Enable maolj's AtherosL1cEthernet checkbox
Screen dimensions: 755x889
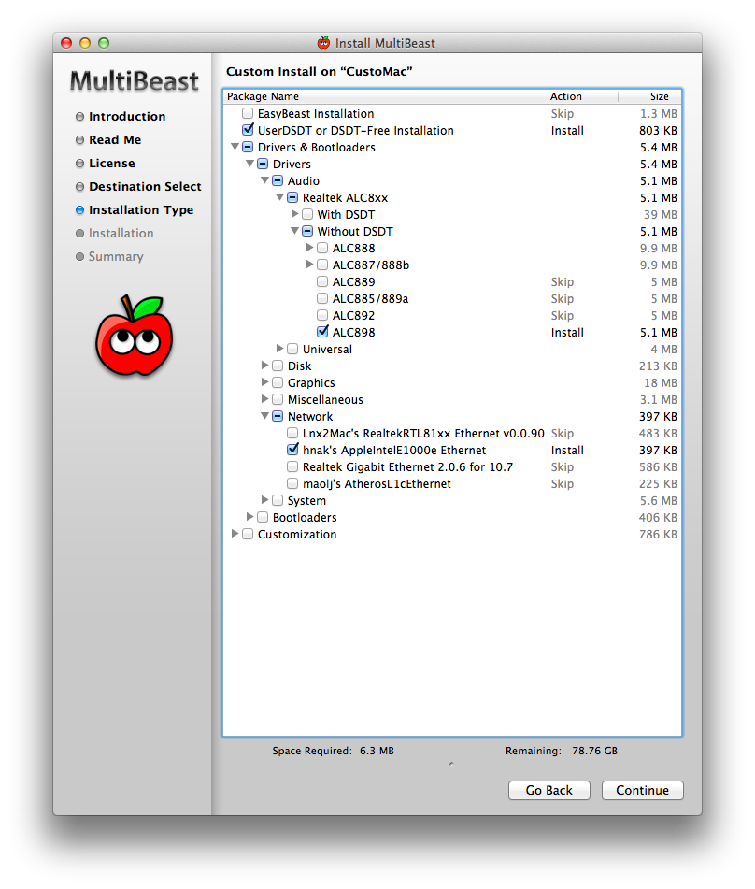pyautogui.click(x=292, y=483)
